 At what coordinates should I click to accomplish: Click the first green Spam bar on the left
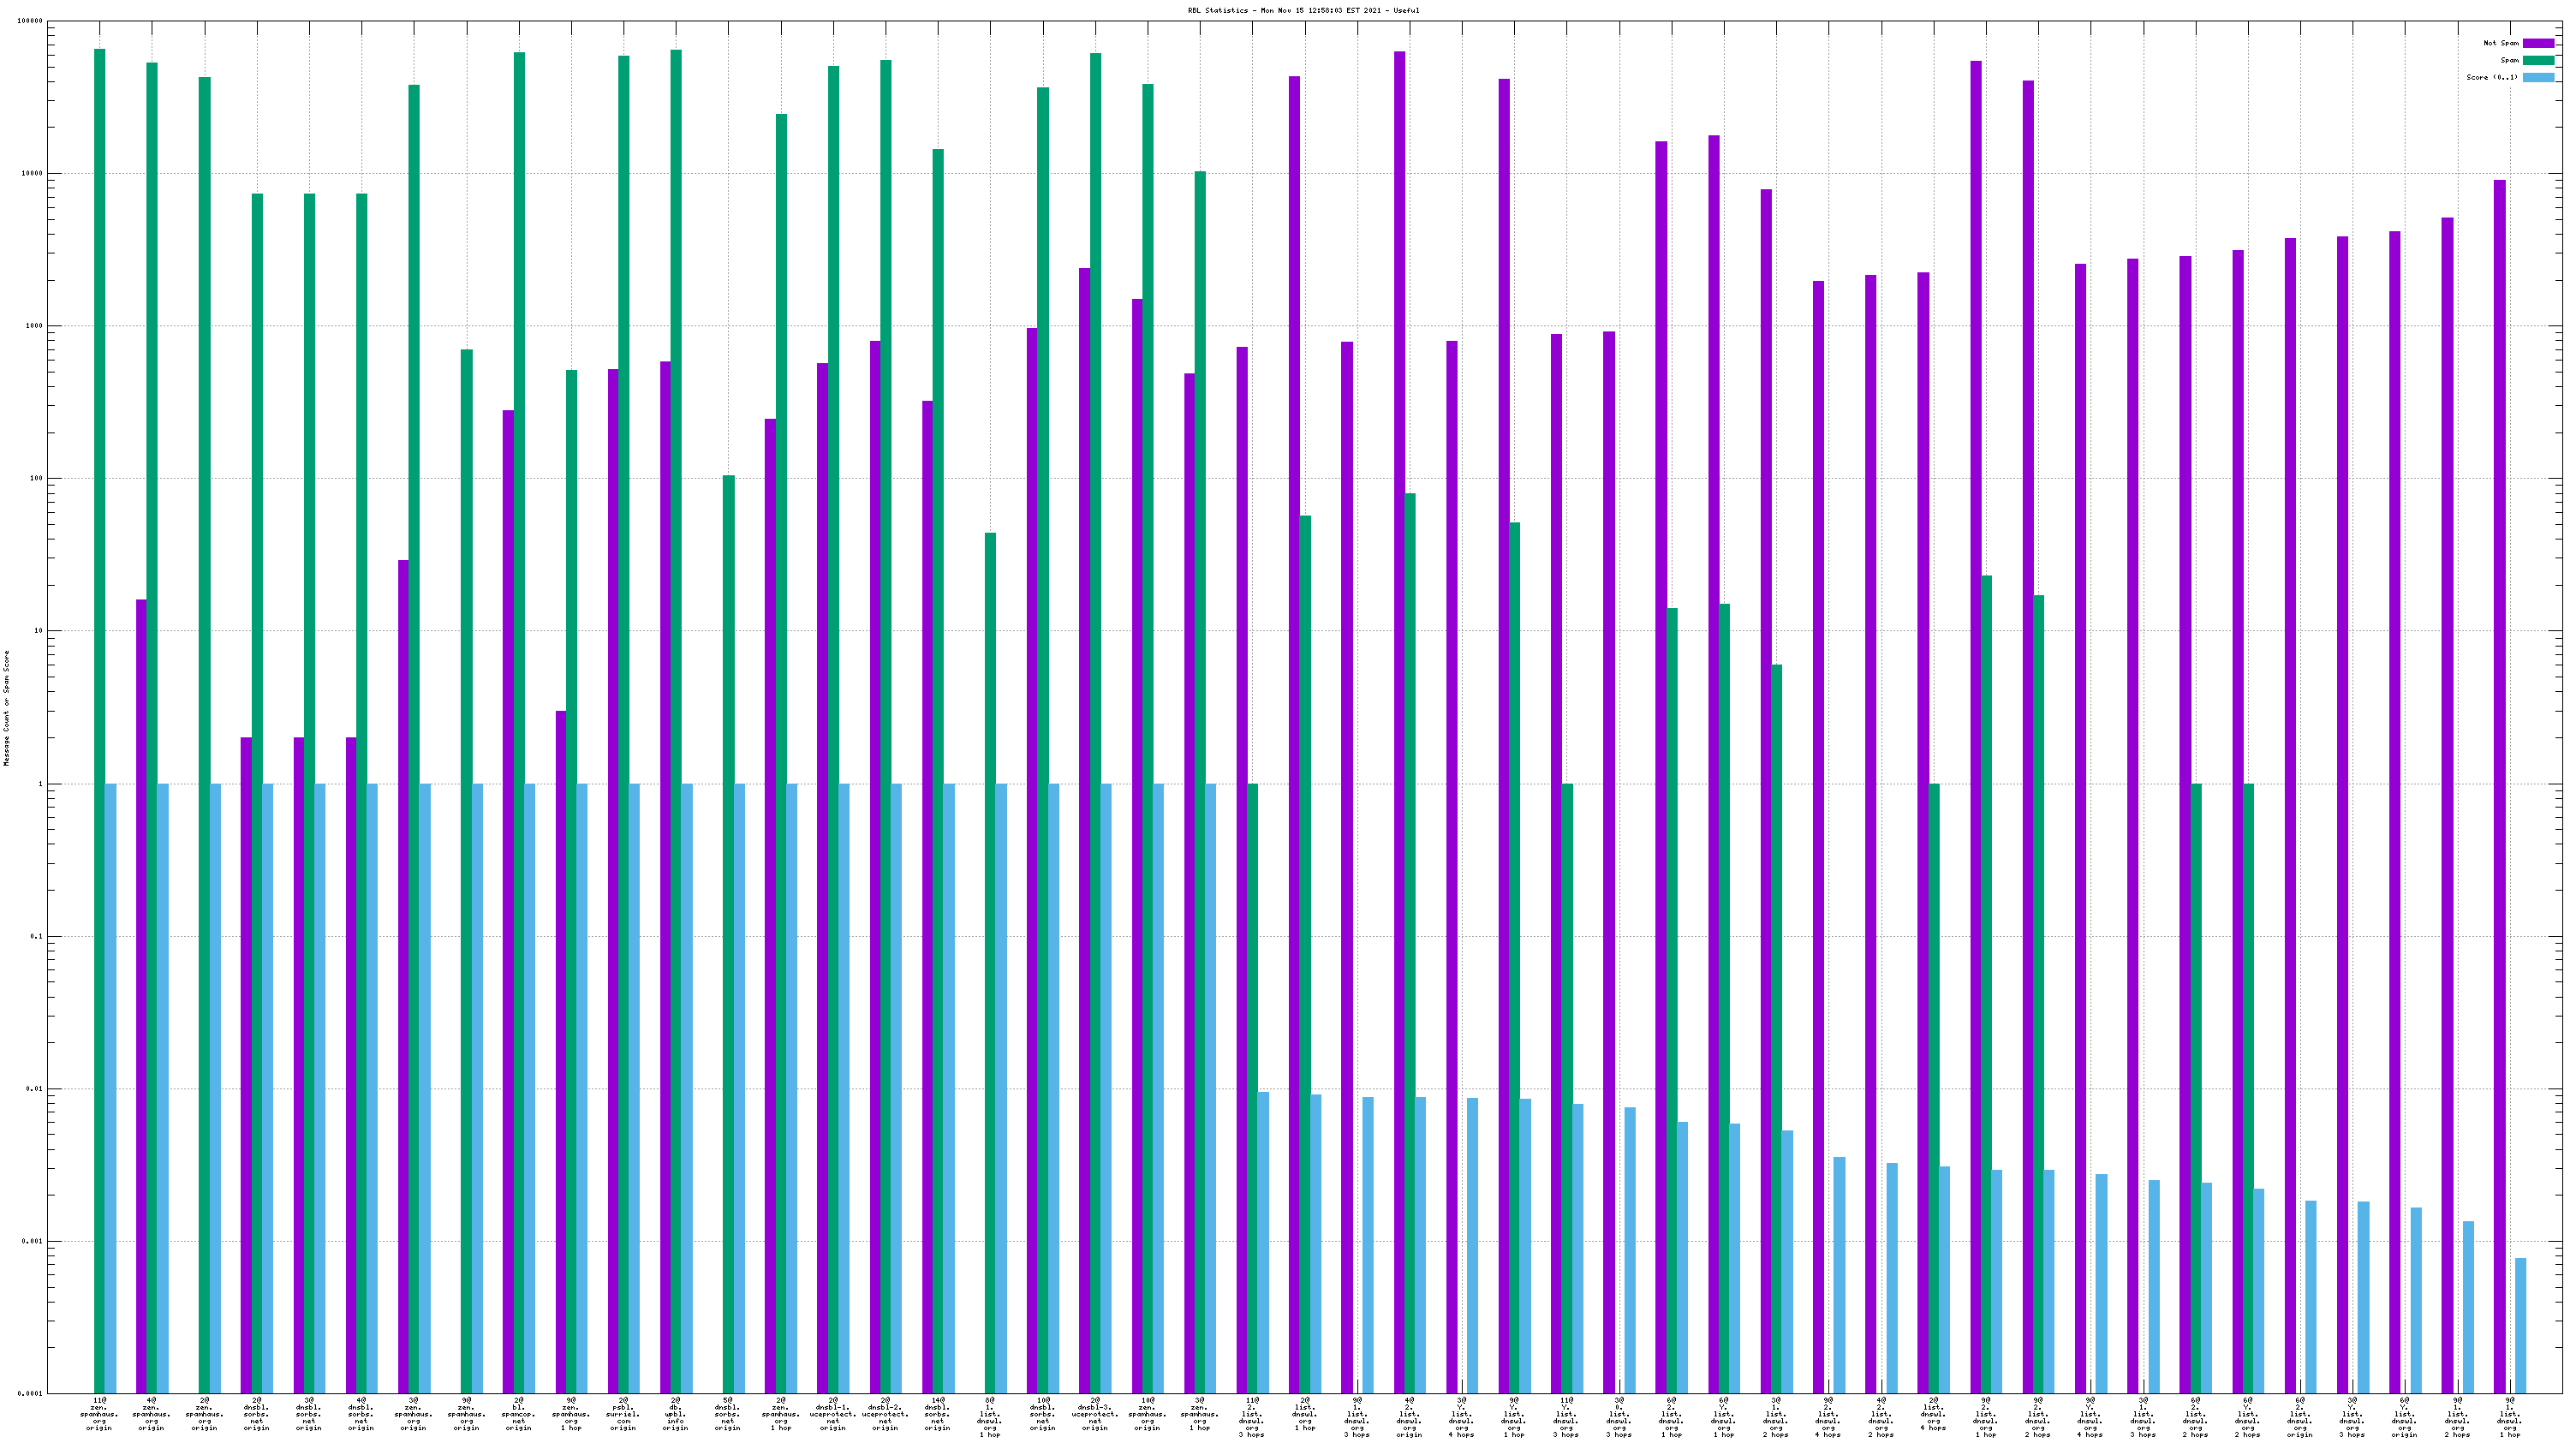(99, 400)
